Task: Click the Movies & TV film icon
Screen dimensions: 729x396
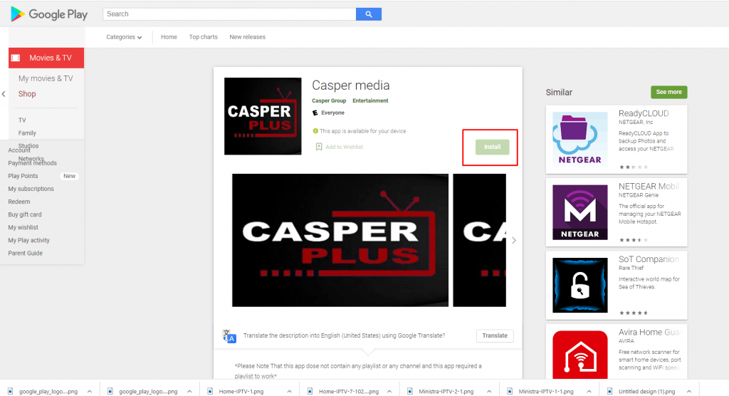Action: point(16,58)
